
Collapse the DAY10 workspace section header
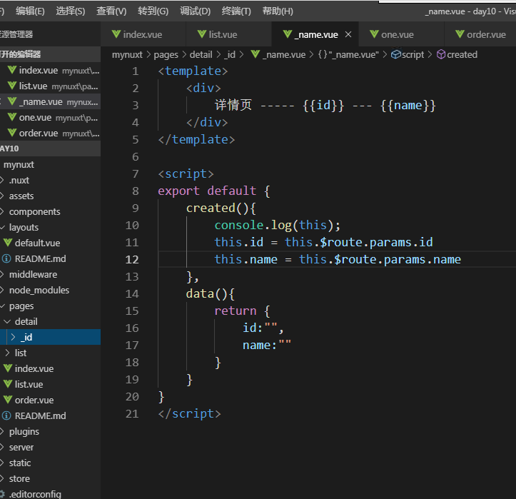point(51,148)
